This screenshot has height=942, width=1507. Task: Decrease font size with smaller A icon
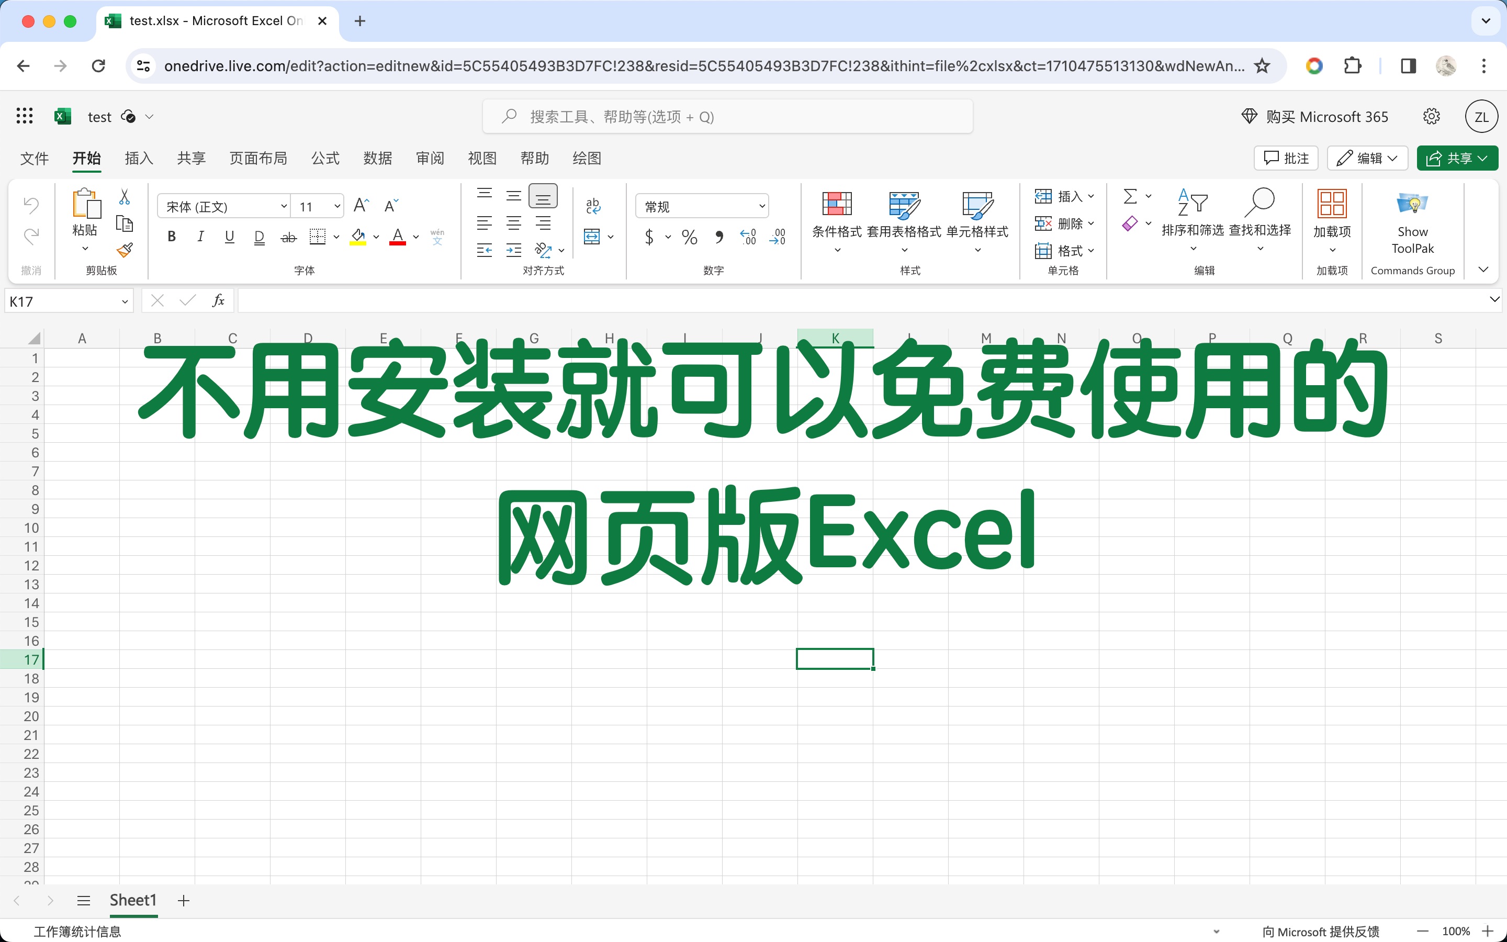(x=391, y=205)
